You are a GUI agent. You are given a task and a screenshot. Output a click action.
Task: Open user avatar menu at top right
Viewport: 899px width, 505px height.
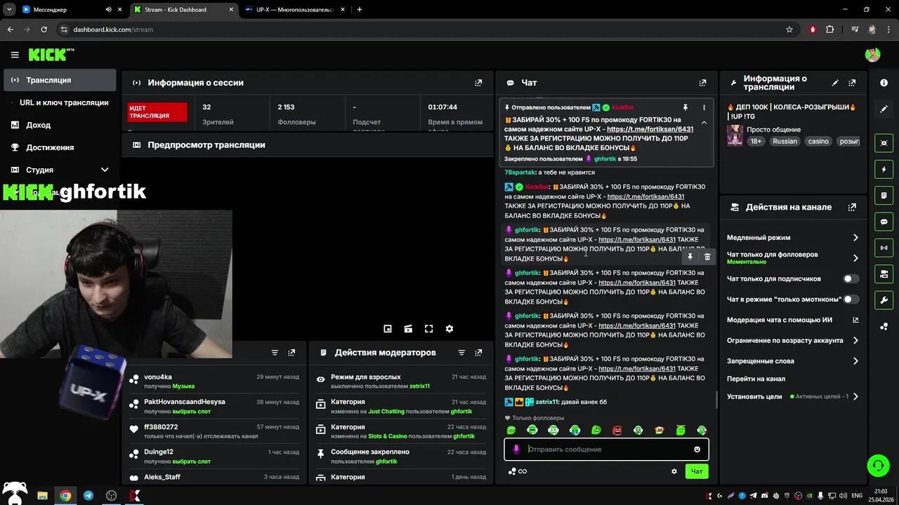pos(872,55)
